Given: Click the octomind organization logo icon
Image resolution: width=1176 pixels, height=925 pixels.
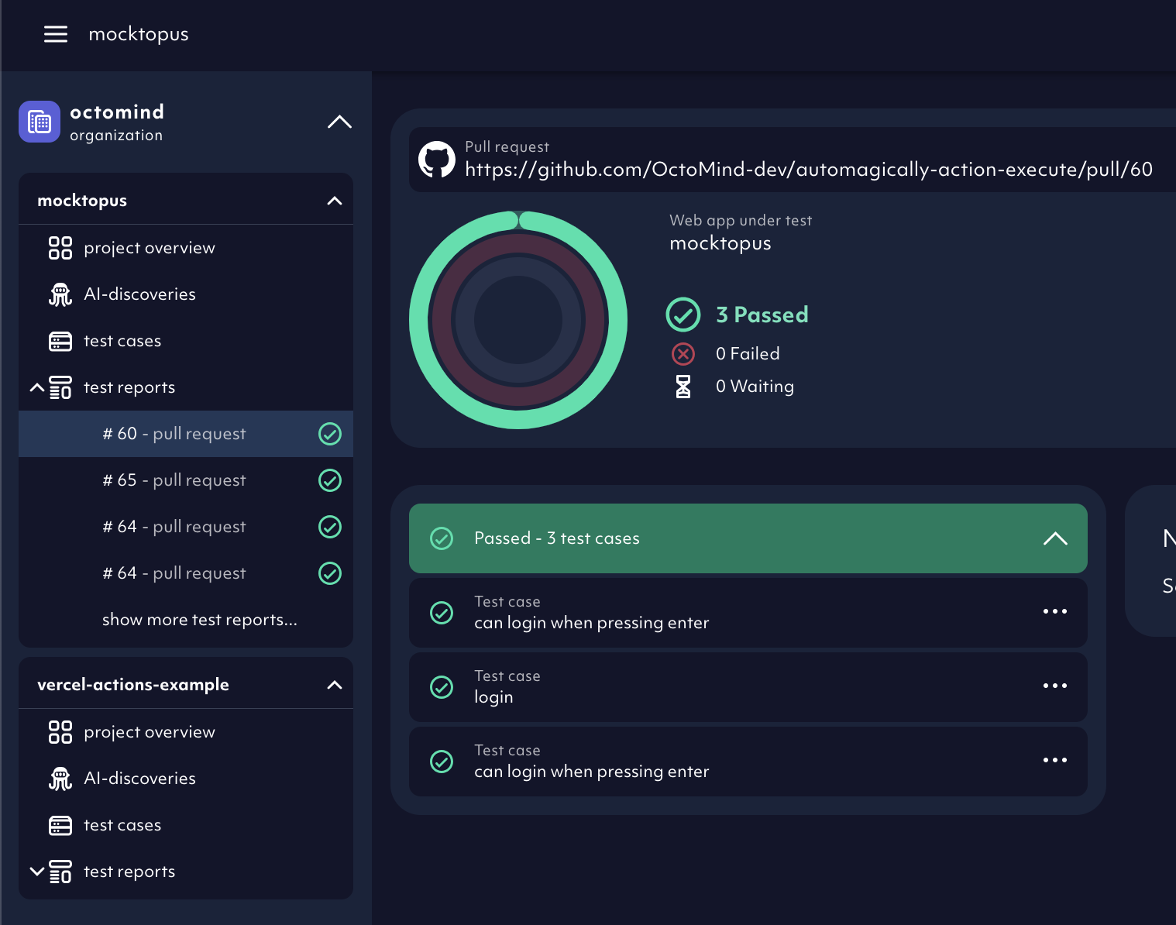Looking at the screenshot, I should coord(40,122).
